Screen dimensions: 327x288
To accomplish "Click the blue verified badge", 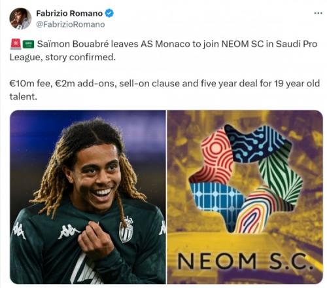I will 109,13.
